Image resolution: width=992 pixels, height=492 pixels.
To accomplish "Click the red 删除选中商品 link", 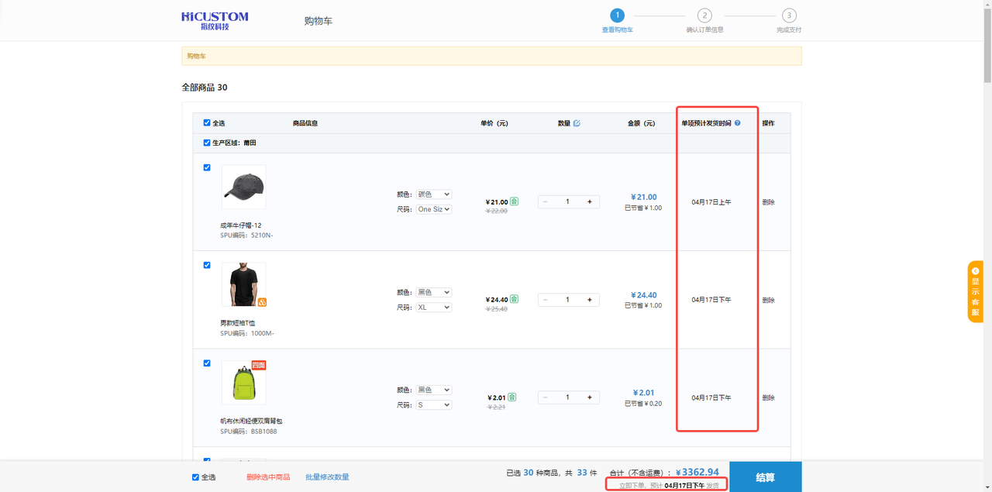I will [268, 477].
